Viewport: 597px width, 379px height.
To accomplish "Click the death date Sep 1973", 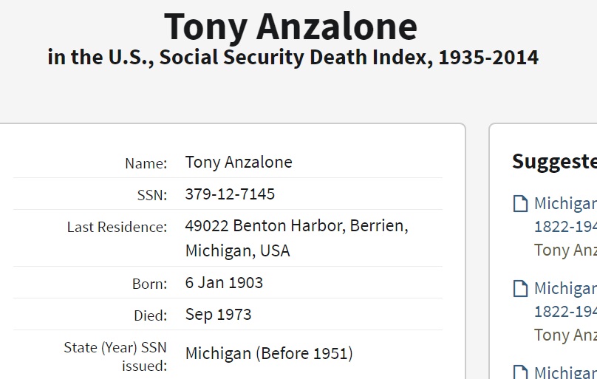I will 218,315.
